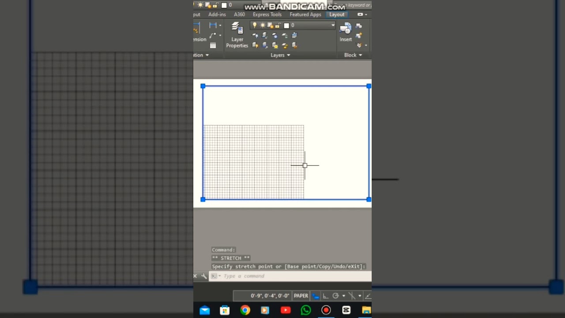The image size is (565, 318).
Task: Select the Layout ribbon tab
Action: tap(337, 15)
